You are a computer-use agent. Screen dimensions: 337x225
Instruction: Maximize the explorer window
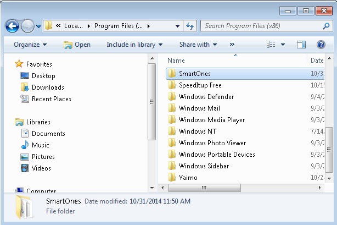306,11
